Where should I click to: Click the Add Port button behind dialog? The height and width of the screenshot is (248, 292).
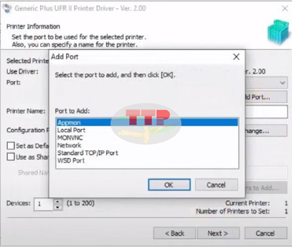coord(266,97)
